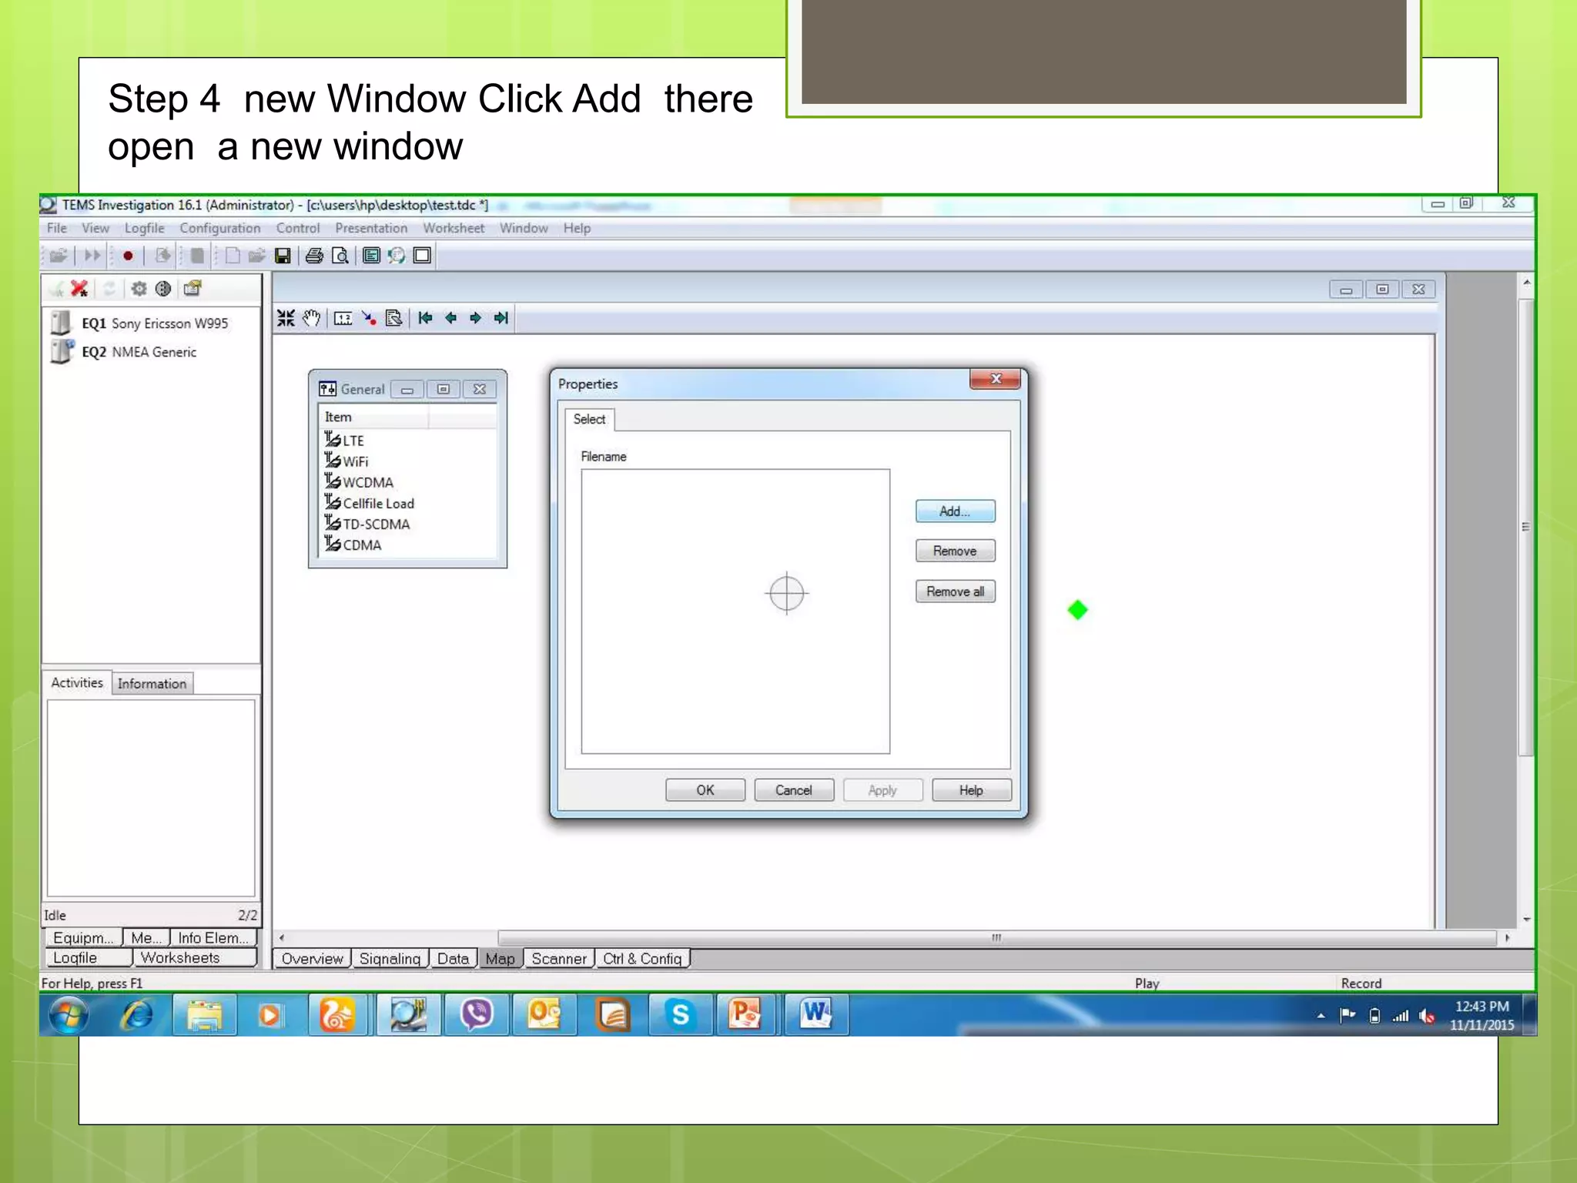1577x1183 pixels.
Task: Go to next map item arrow
Action: [475, 318]
